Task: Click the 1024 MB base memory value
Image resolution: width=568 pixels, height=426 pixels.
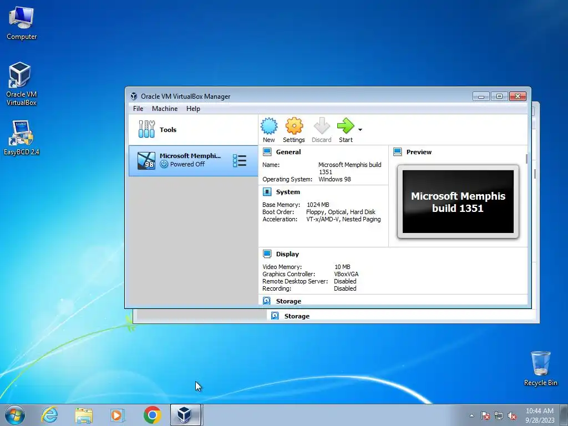Action: (x=318, y=205)
